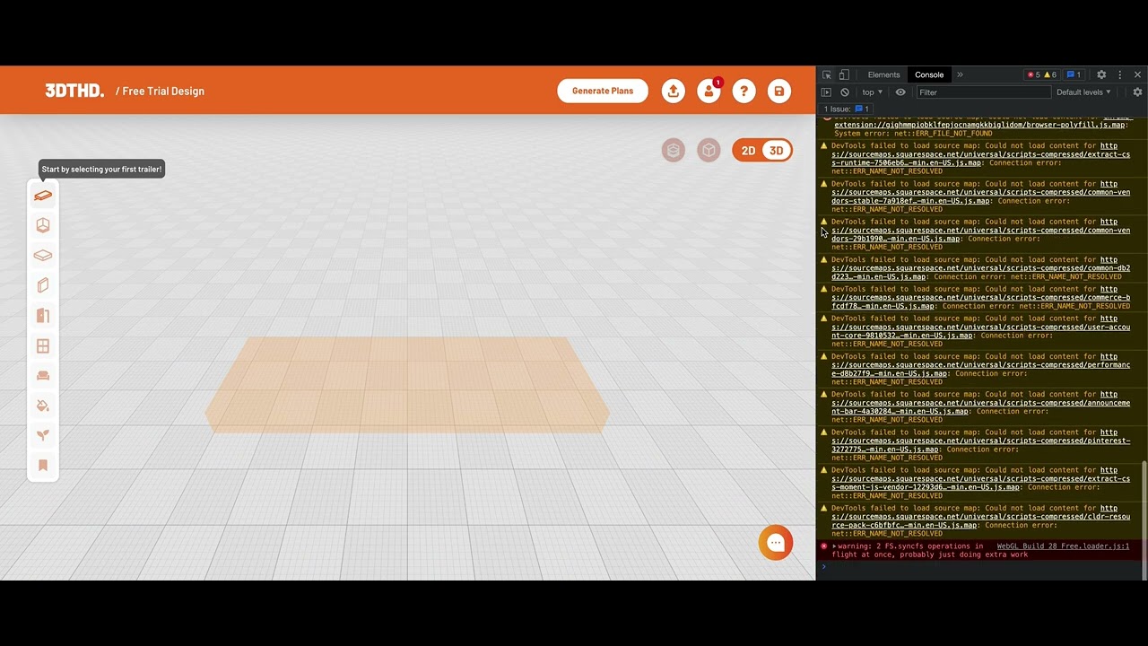Expand the FS.syncfs warning error message
This screenshot has width=1148, height=646.
point(834,546)
